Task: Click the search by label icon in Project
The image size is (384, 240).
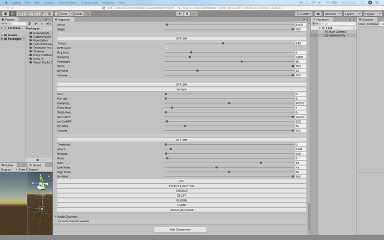Action: (x=36, y=24)
